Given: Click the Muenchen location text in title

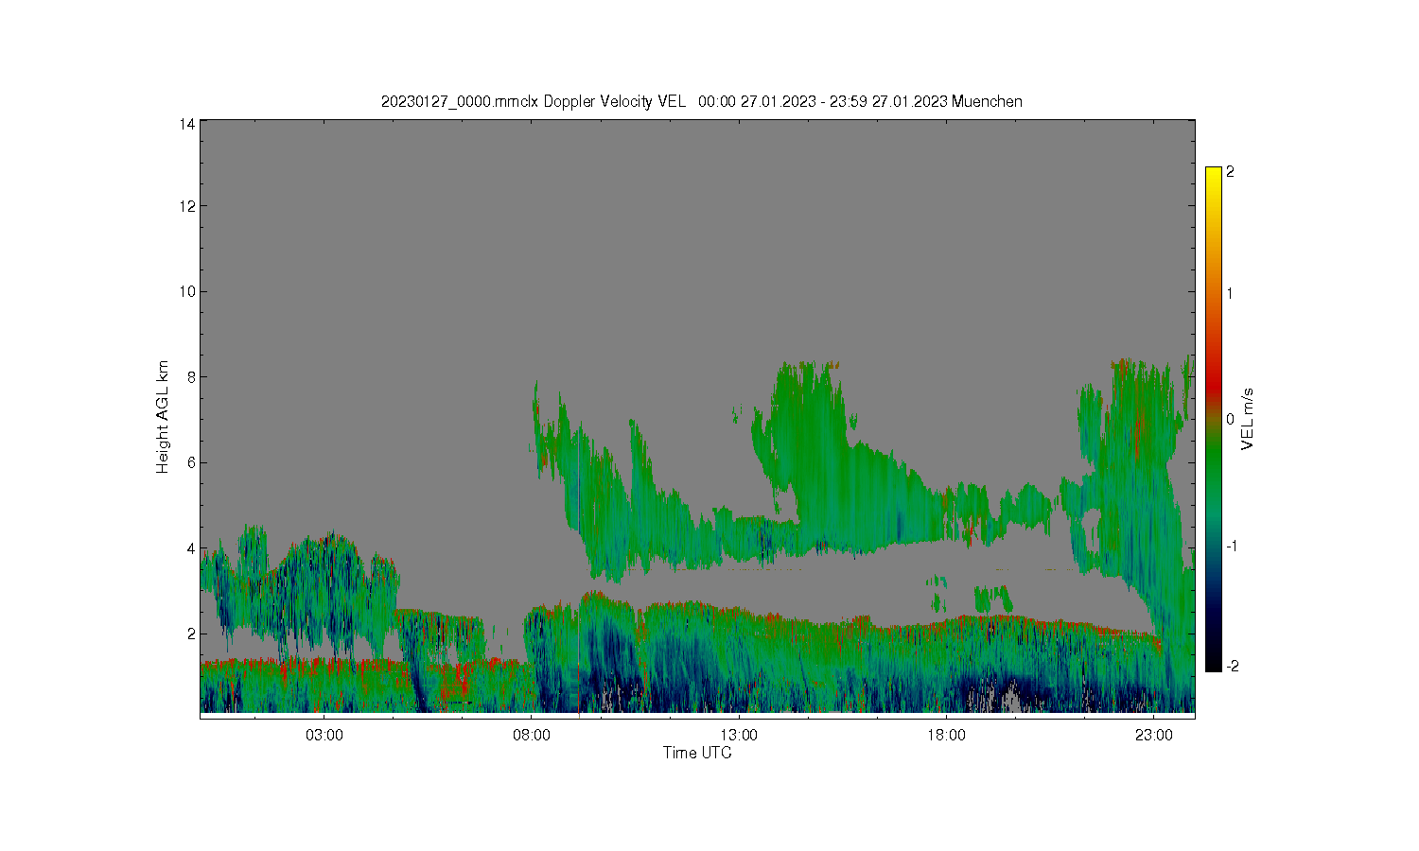Looking at the screenshot, I should point(987,101).
